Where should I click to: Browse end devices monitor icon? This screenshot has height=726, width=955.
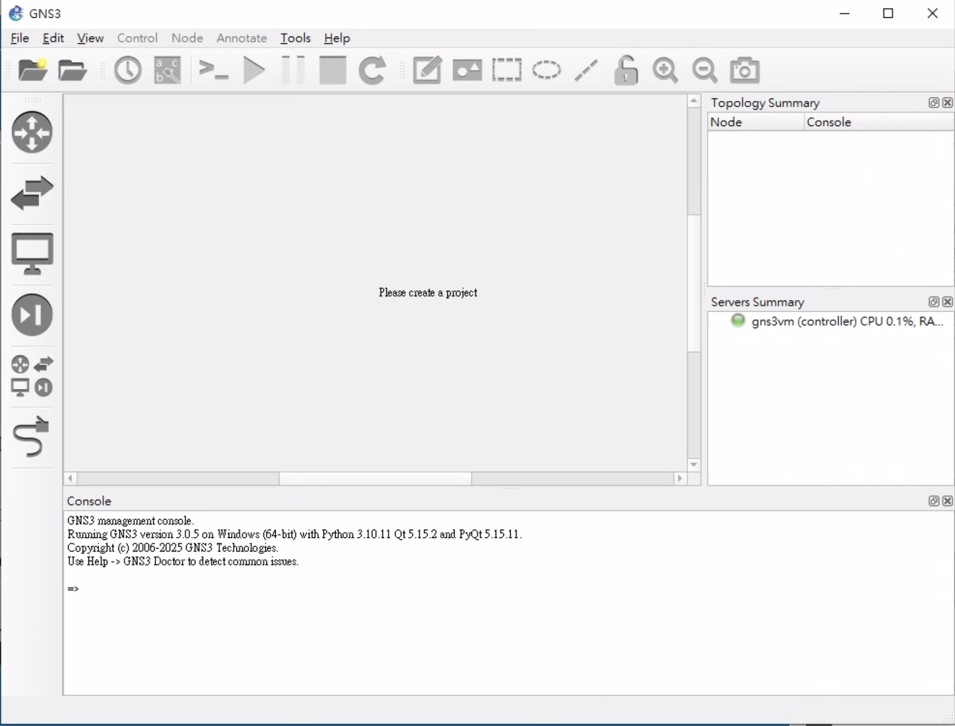(x=32, y=254)
